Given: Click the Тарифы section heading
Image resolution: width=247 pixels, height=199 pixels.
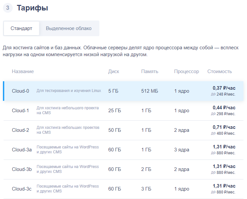Looking at the screenshot, I should tap(32, 8).
